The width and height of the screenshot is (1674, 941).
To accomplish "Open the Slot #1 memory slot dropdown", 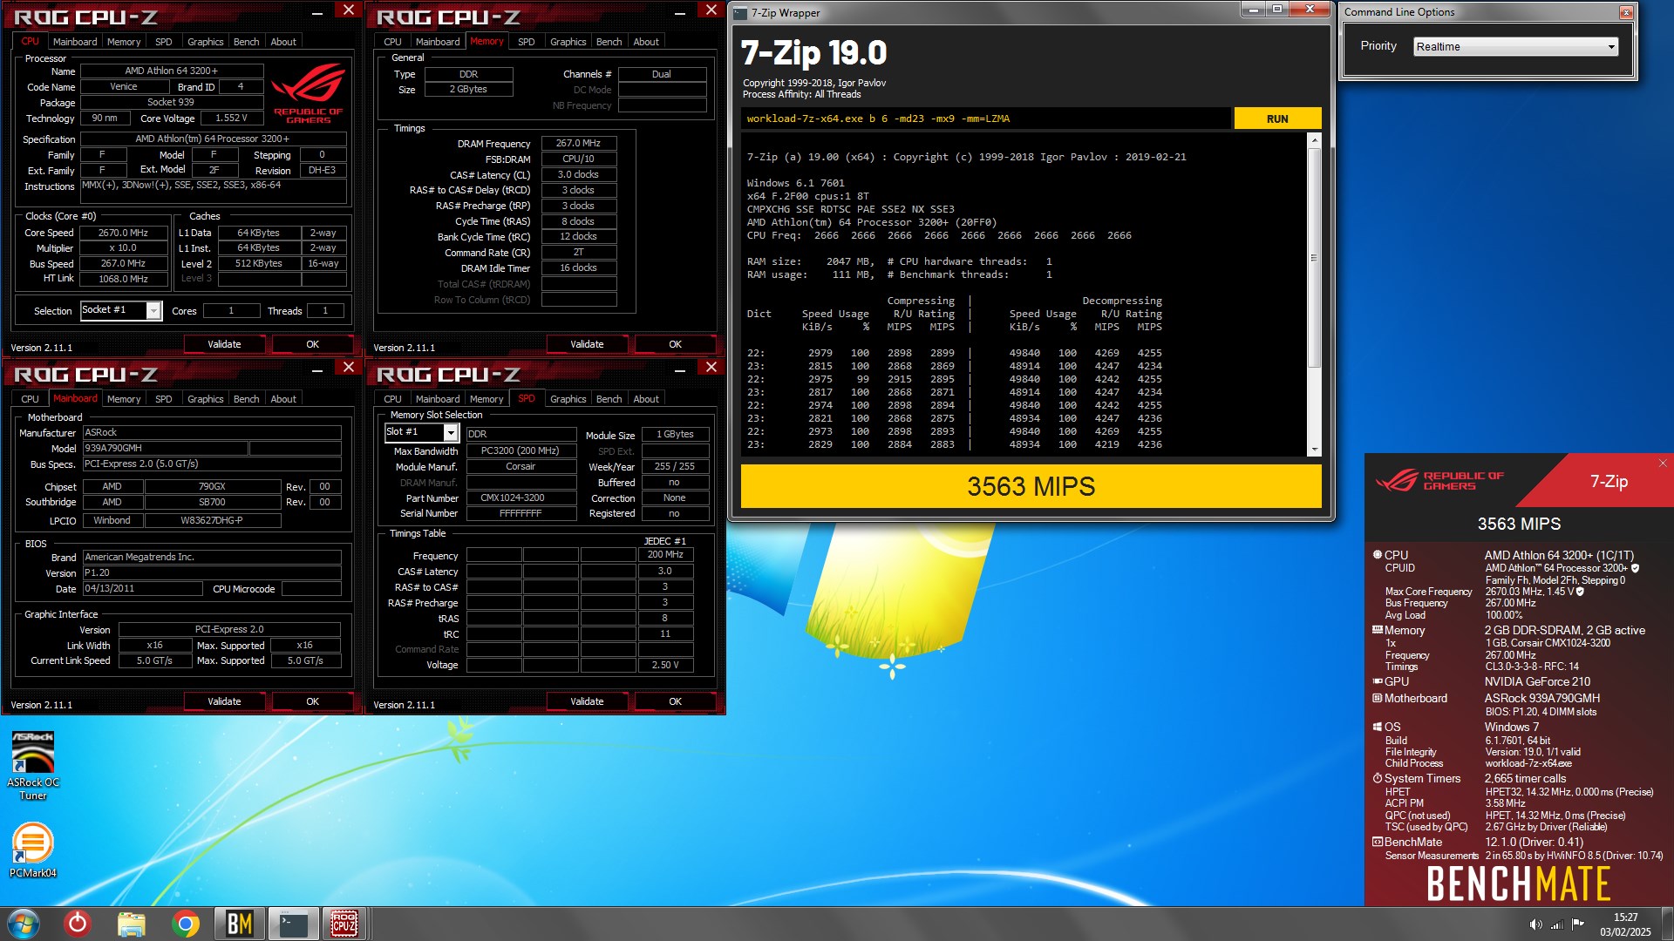I will [421, 432].
